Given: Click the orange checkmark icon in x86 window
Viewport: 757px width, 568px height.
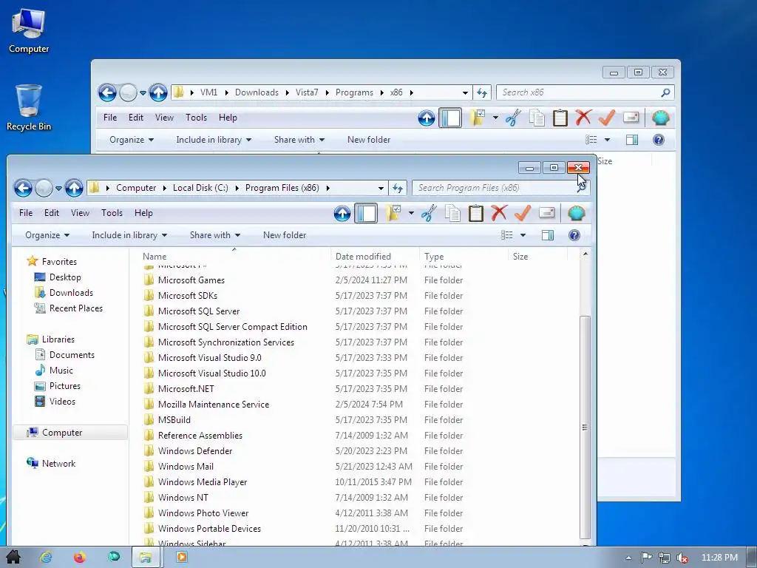Looking at the screenshot, I should tap(607, 118).
